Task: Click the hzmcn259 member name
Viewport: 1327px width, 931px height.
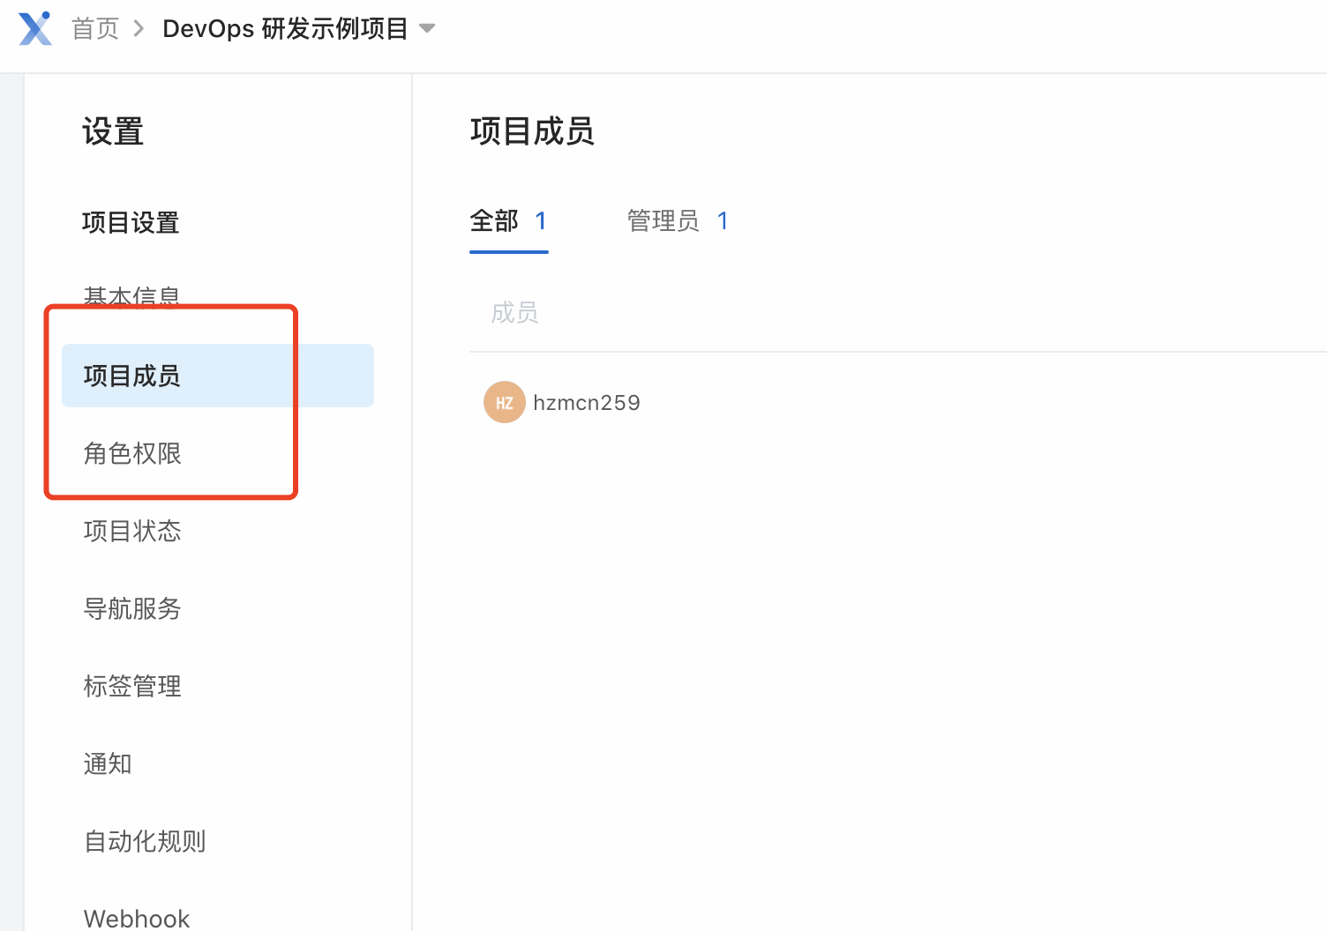Action: [x=587, y=402]
